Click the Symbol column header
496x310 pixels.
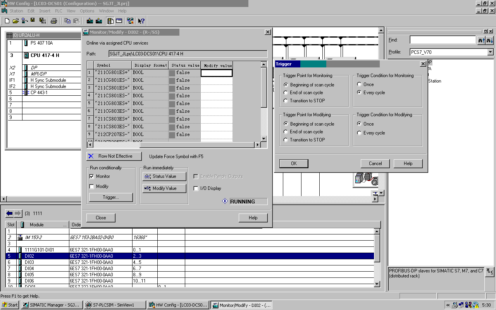[x=113, y=65]
